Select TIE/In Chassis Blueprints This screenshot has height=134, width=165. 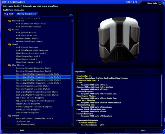click(28, 104)
